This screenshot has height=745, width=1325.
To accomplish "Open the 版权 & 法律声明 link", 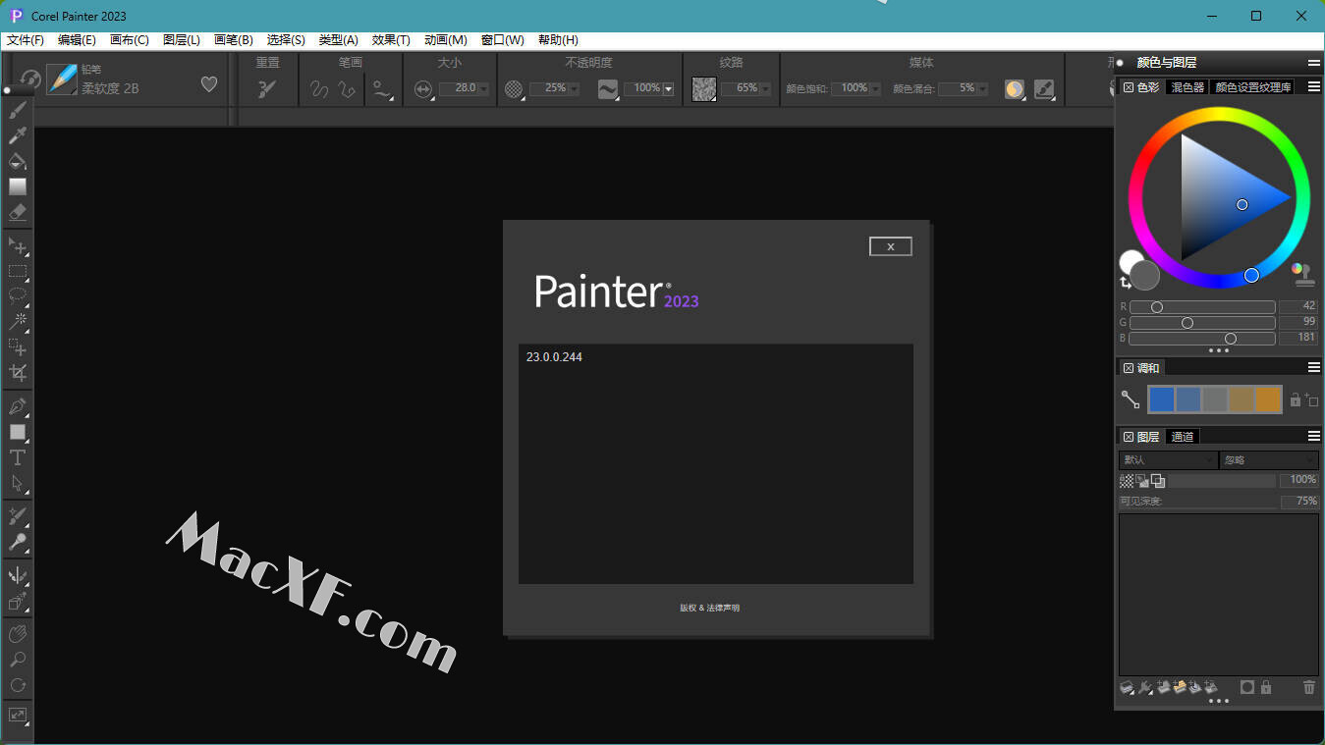I will (709, 608).
